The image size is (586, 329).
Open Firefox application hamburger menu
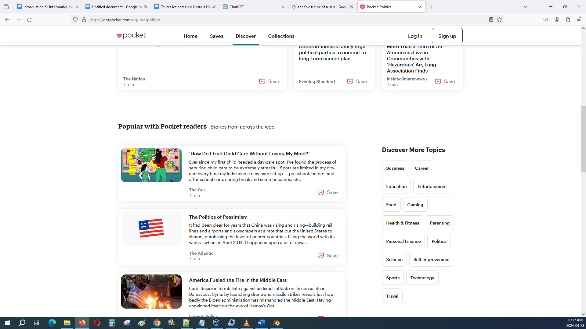click(579, 20)
